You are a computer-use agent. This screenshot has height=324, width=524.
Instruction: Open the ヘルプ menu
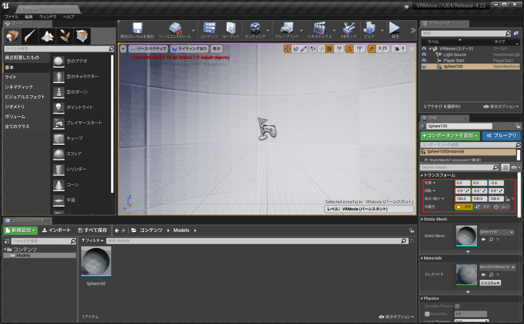(x=69, y=17)
